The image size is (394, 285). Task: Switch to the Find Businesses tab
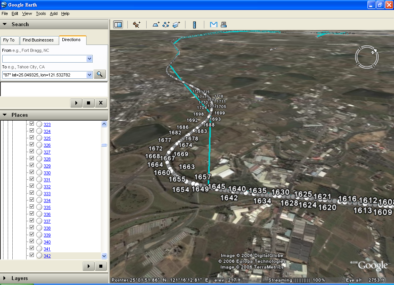[38, 40]
